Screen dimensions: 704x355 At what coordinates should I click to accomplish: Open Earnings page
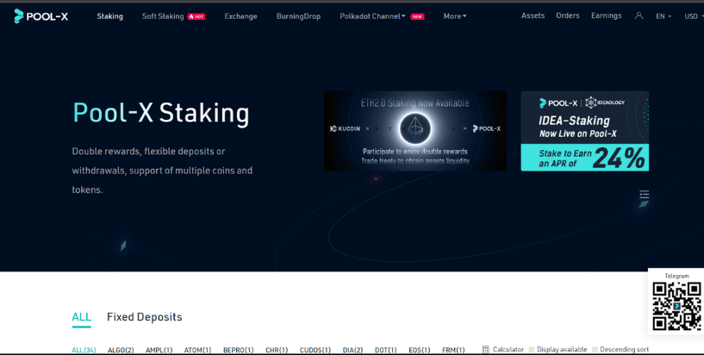coord(606,16)
